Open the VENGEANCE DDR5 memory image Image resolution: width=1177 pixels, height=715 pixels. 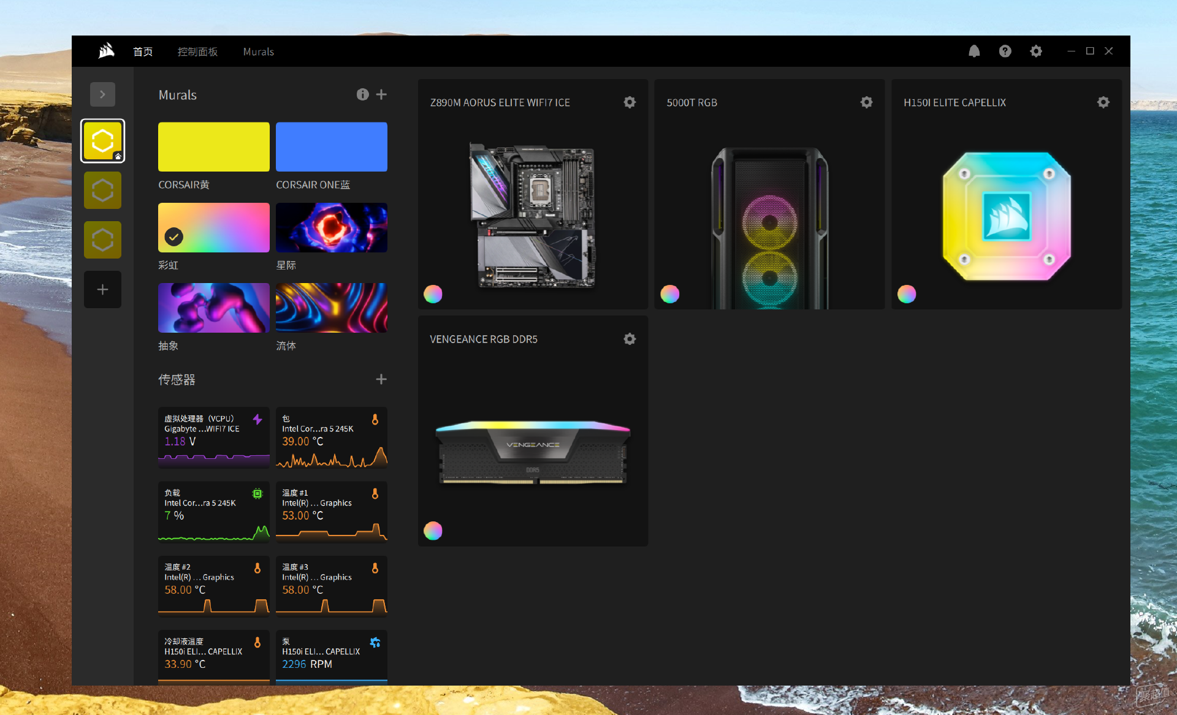(x=533, y=452)
